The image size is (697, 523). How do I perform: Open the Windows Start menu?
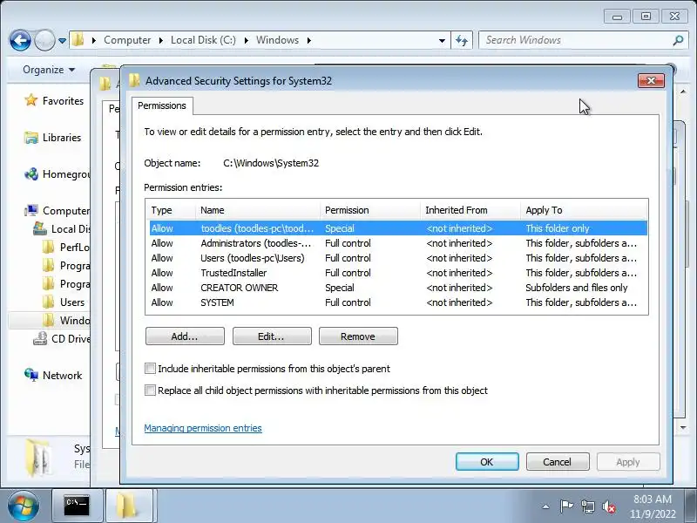[23, 506]
